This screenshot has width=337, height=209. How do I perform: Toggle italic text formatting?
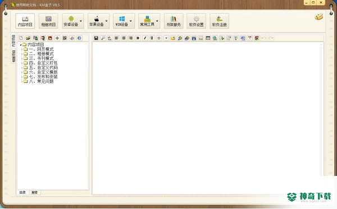click(x=145, y=38)
